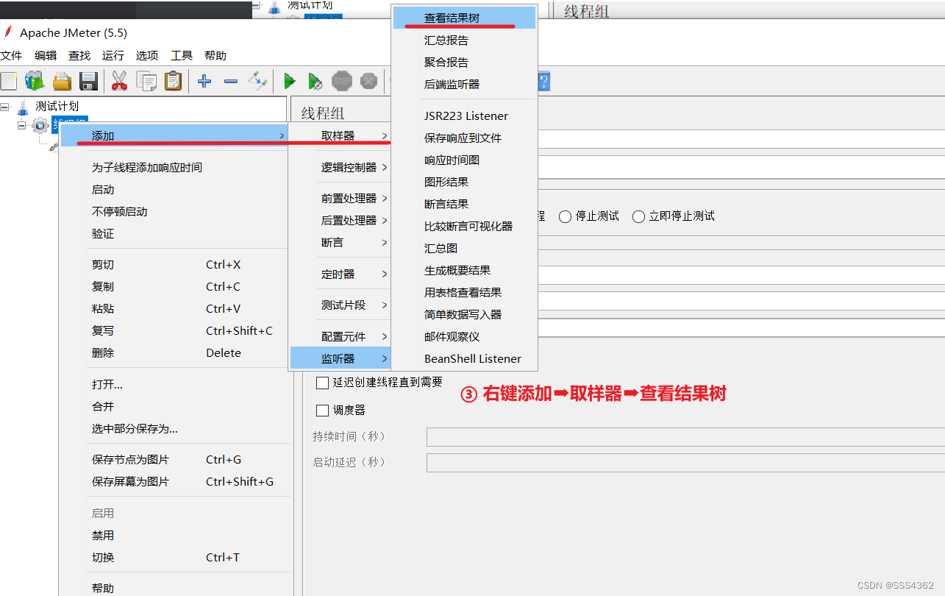Click the Paste clipboard icon
Screen dimensions: 945x596
(173, 81)
